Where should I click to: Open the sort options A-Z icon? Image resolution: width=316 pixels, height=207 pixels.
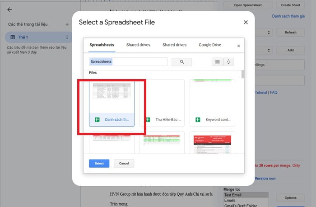click(228, 62)
